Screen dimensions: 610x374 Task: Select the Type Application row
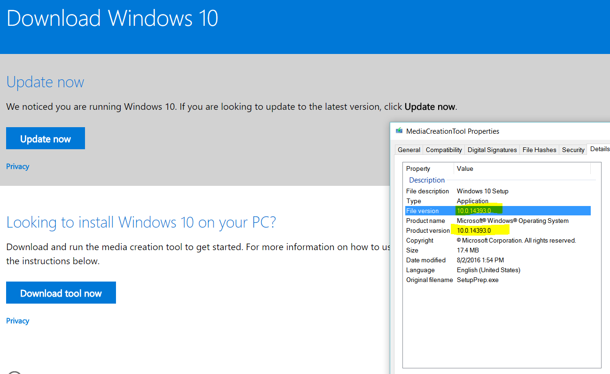click(498, 201)
